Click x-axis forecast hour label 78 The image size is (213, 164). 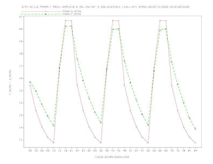183,151
